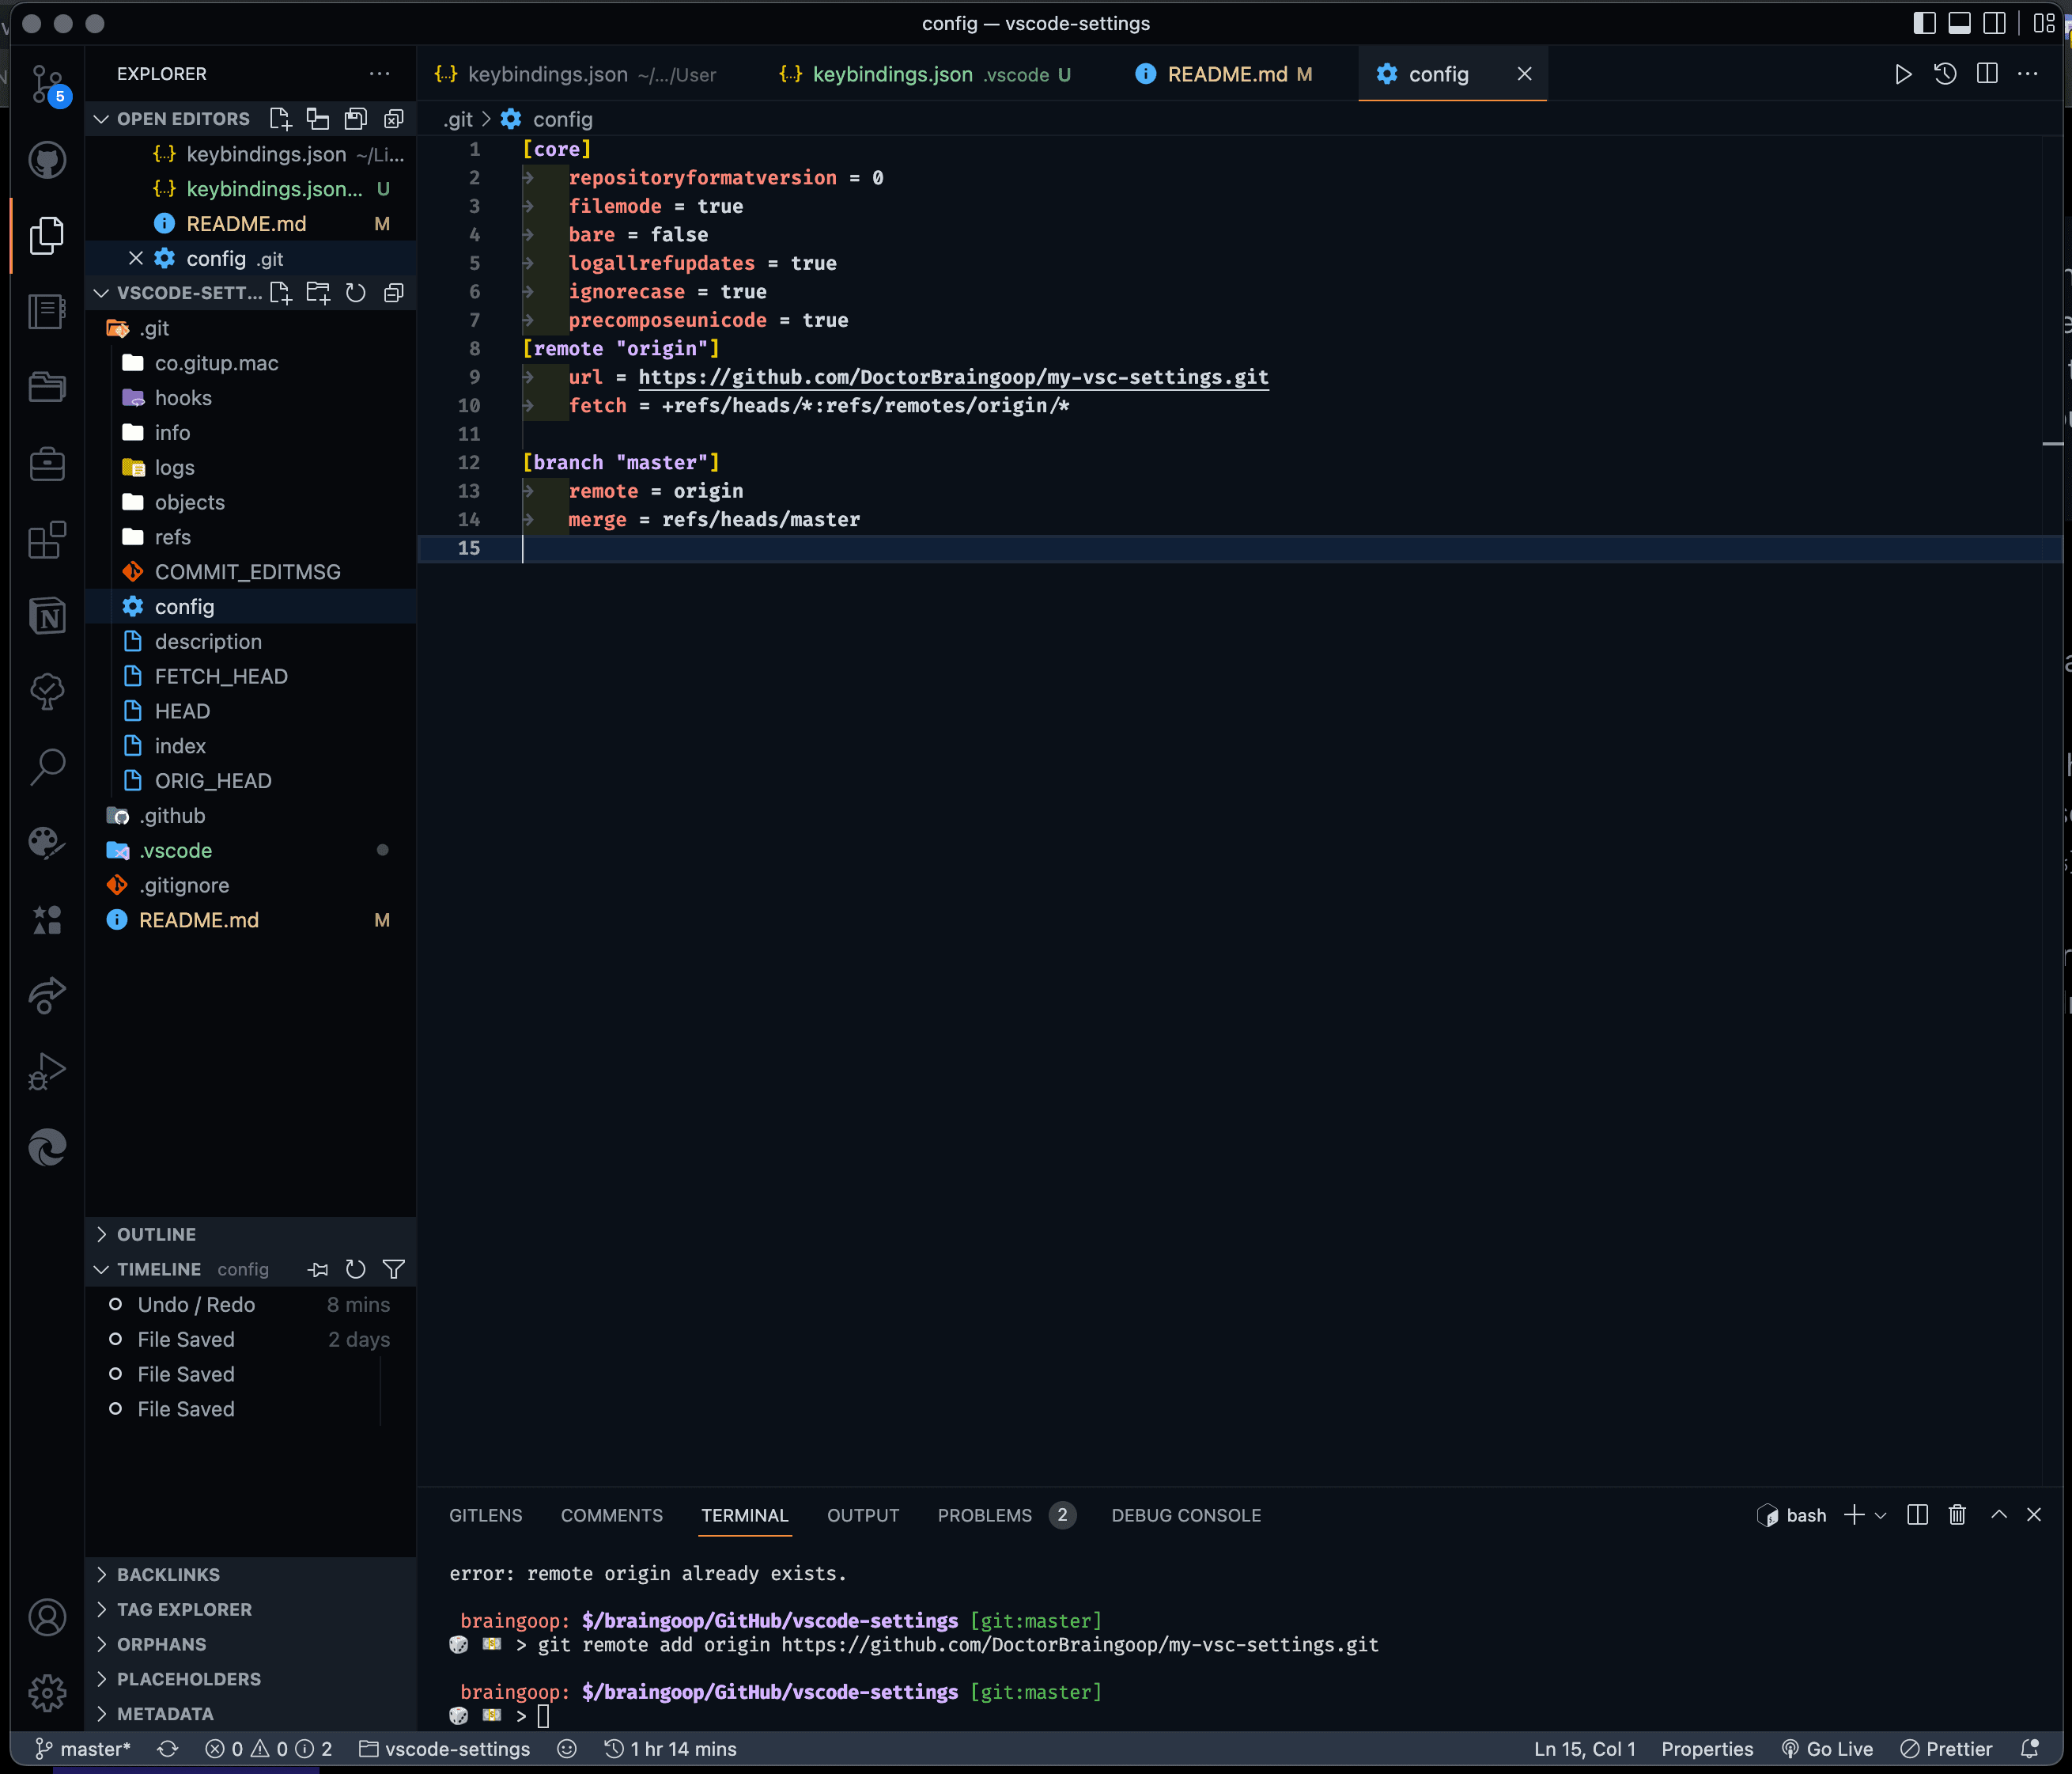
Task: Open the Edge browser tools icon
Action: click(x=47, y=1147)
